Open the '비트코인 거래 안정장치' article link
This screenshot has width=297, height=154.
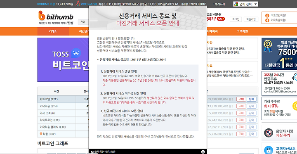[x=230, y=76]
